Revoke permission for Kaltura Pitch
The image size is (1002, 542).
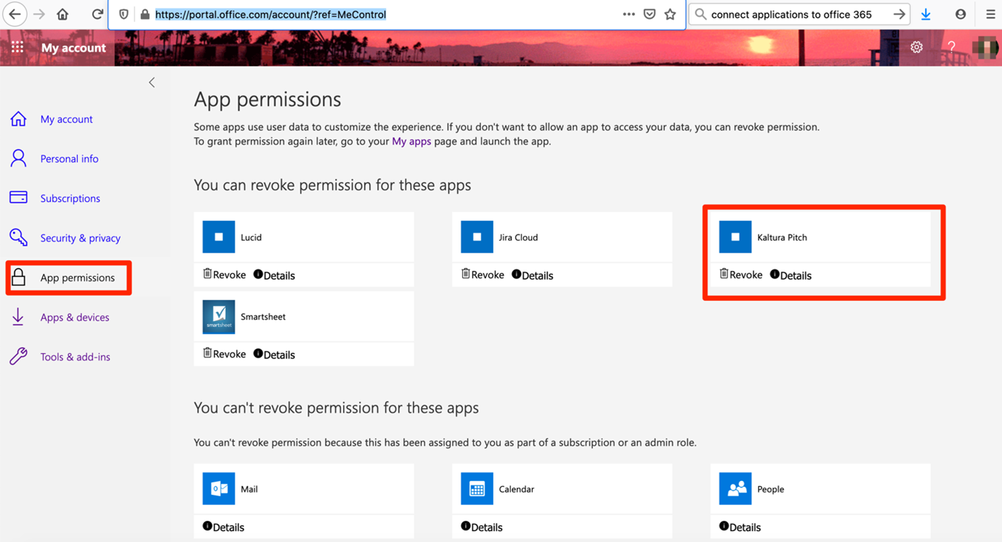[x=741, y=275]
